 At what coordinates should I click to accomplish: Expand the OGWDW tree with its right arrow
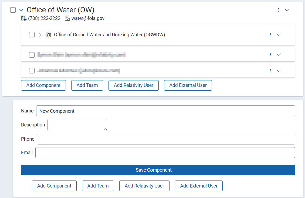pos(40,35)
